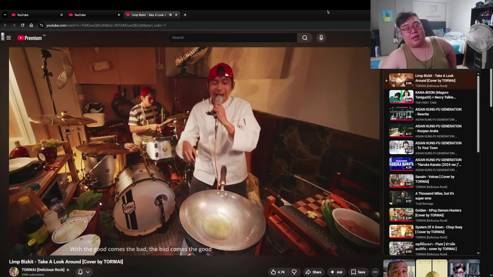Image resolution: width=493 pixels, height=277 pixels.
Task: Open the Ask AI button
Action: click(336, 272)
